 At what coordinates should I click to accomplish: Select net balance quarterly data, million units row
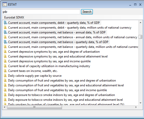click(73, 47)
